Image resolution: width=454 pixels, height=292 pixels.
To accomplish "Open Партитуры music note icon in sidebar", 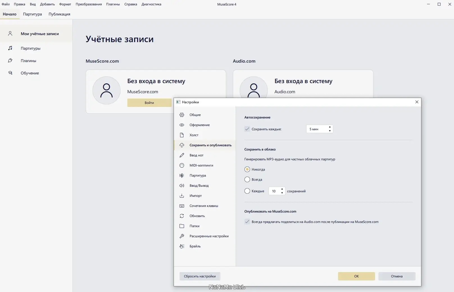I will point(10,48).
